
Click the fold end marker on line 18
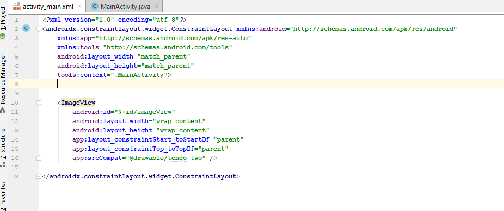coord(39,176)
